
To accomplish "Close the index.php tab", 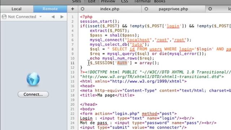I will click(83, 9).
